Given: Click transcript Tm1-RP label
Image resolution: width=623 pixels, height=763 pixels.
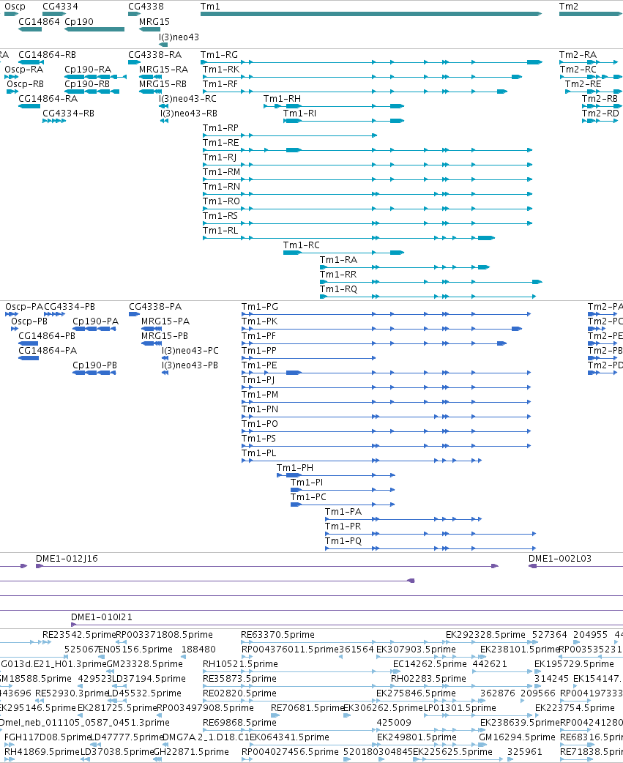Looking at the screenshot, I should 220,128.
